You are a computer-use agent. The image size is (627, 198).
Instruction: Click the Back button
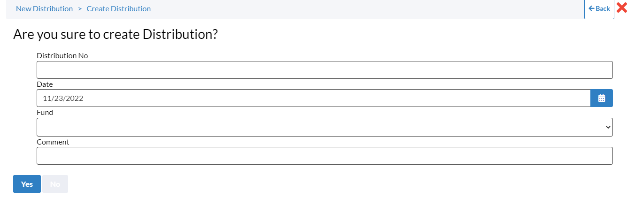[x=599, y=9]
